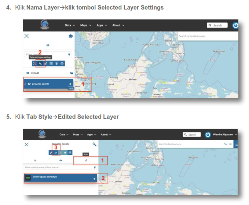Collapse the Default group folder icon

tap(71, 73)
